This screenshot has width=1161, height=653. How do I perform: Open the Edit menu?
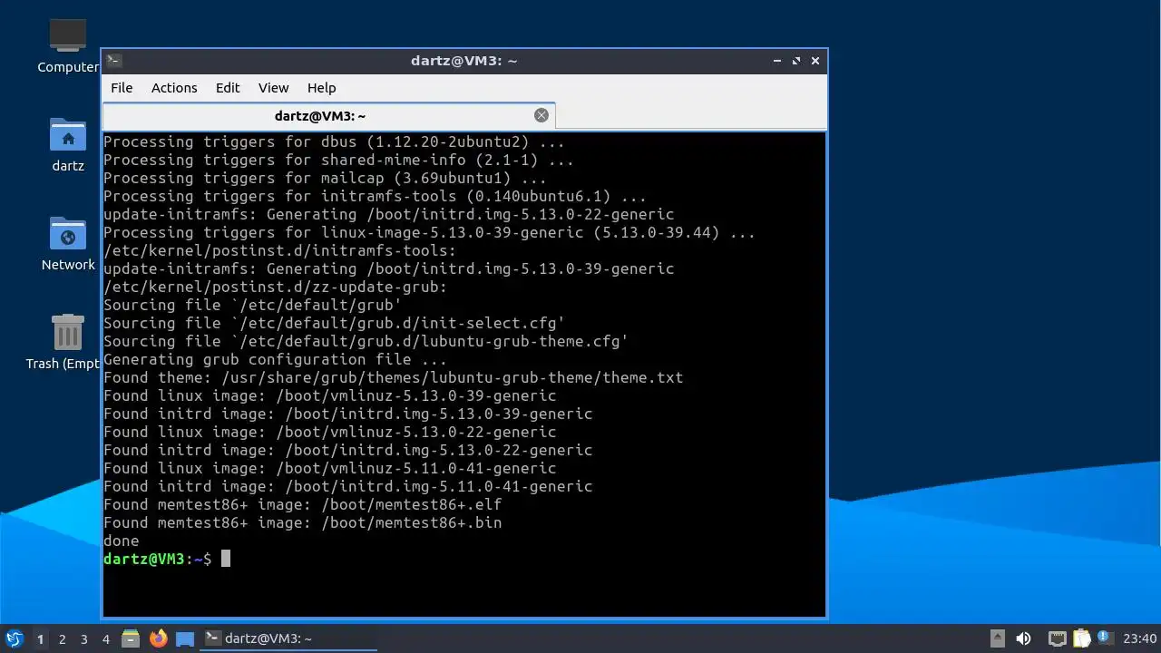[228, 88]
